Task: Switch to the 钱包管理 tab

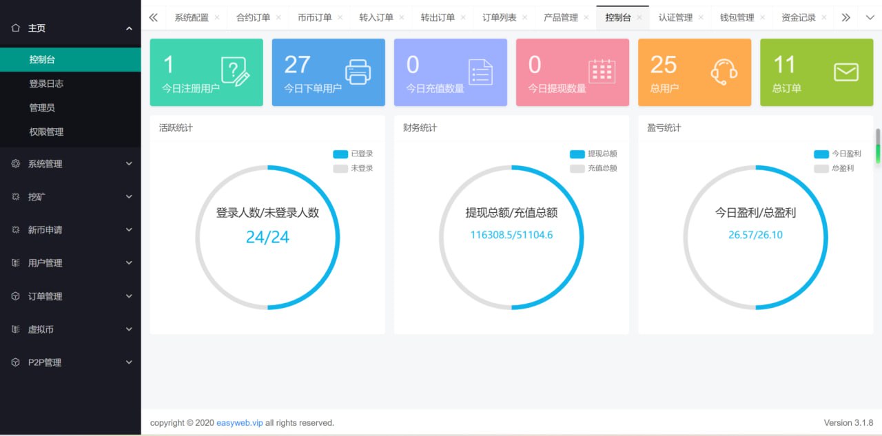Action: tap(737, 18)
